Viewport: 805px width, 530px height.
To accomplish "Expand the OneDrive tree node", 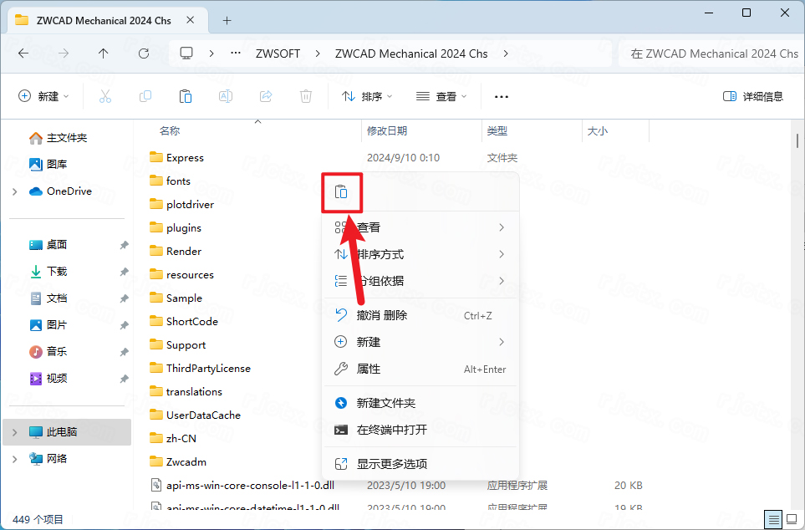I will (x=15, y=191).
